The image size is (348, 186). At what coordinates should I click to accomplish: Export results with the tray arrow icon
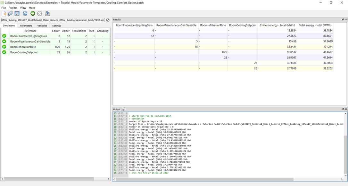[47, 13]
